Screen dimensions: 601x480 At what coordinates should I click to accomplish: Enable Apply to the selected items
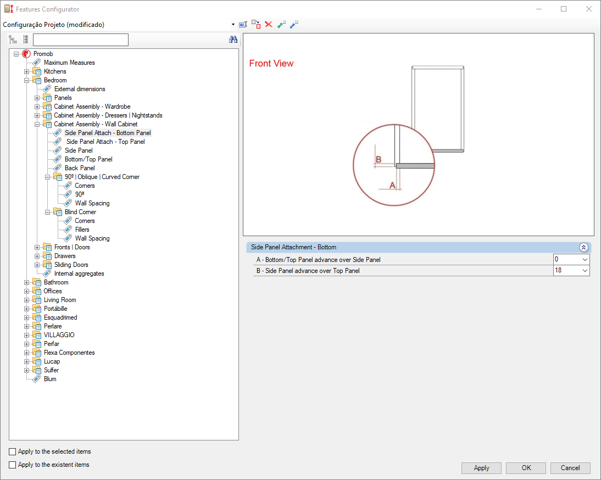coord(13,451)
